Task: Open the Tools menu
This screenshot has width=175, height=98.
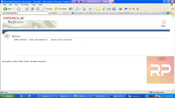Action: tap(34, 5)
